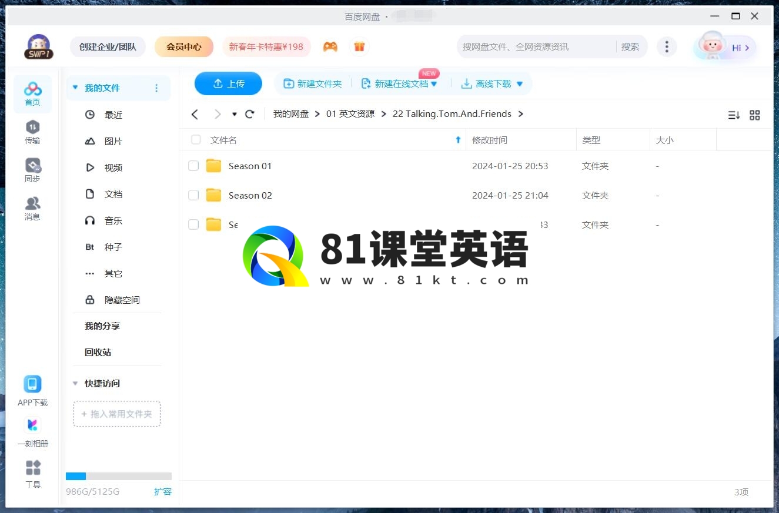Viewport: 779px width, 513px height.
Task: Click the storage usage progress bar
Action: (x=119, y=476)
